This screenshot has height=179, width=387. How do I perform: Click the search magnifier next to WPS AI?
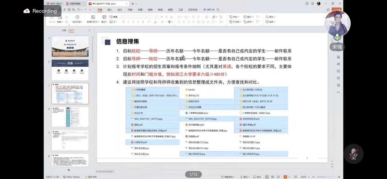[x=218, y=10]
